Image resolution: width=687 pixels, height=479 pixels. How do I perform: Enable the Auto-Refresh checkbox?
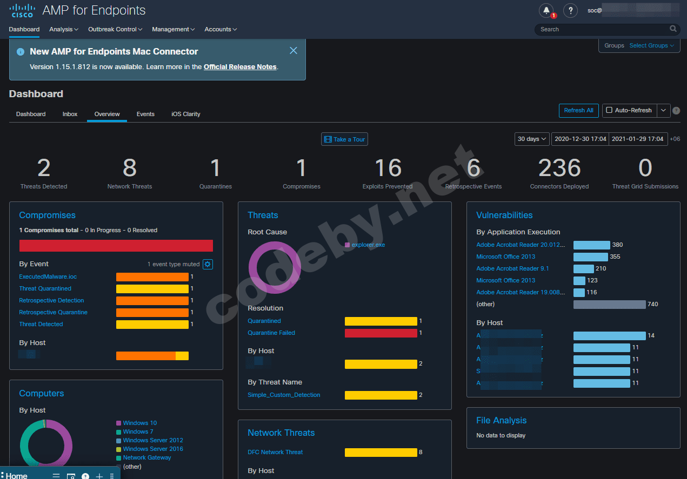click(609, 110)
